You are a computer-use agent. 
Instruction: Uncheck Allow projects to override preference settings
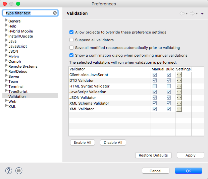click(x=71, y=32)
